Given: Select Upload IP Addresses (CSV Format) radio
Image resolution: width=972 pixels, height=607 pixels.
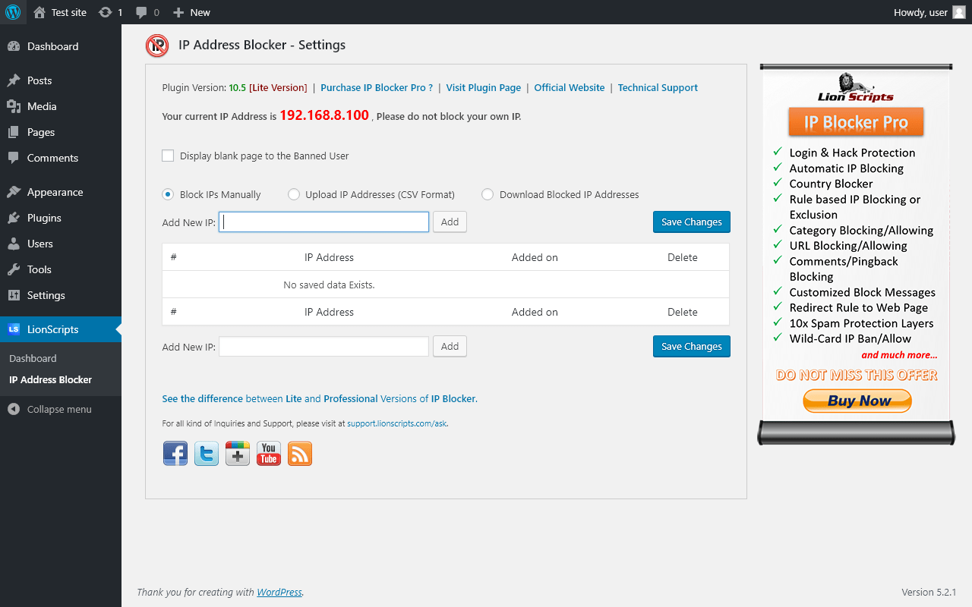Looking at the screenshot, I should (x=294, y=194).
